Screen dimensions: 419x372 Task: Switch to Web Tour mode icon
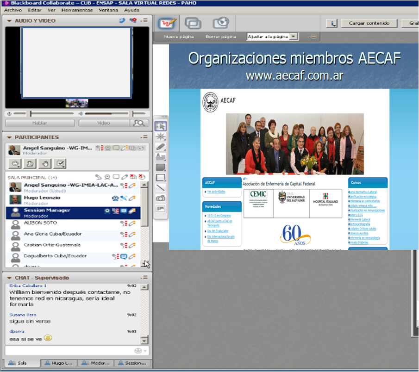click(221, 23)
